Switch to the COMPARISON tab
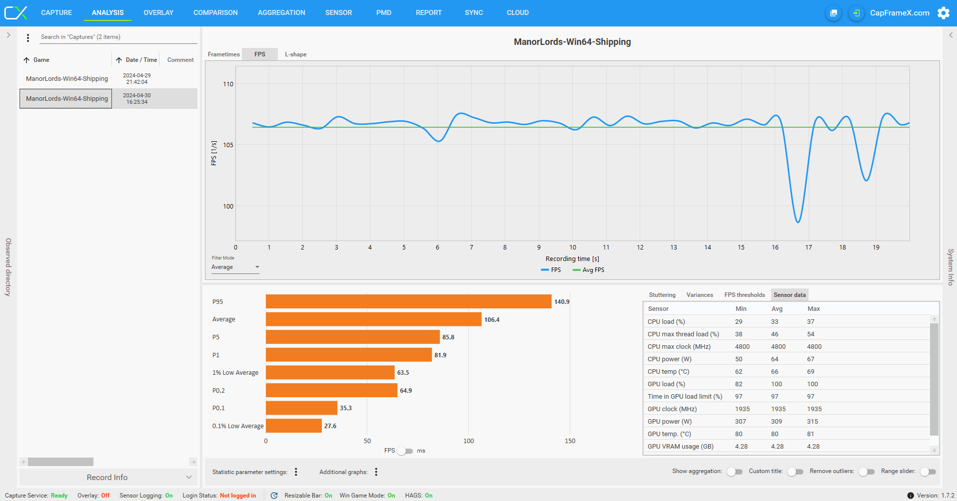The width and height of the screenshot is (957, 501). point(215,13)
